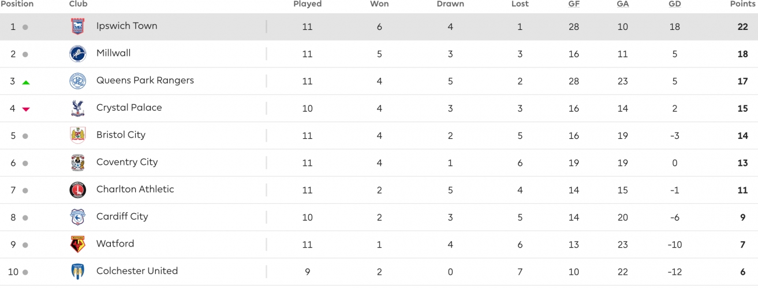The width and height of the screenshot is (758, 288).
Task: Open the Queens Park Rangers team link
Action: pos(145,81)
